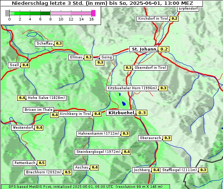223x189 pixels.
Task: Click the Kirchdorf in Tirol label
Action: 153,19
